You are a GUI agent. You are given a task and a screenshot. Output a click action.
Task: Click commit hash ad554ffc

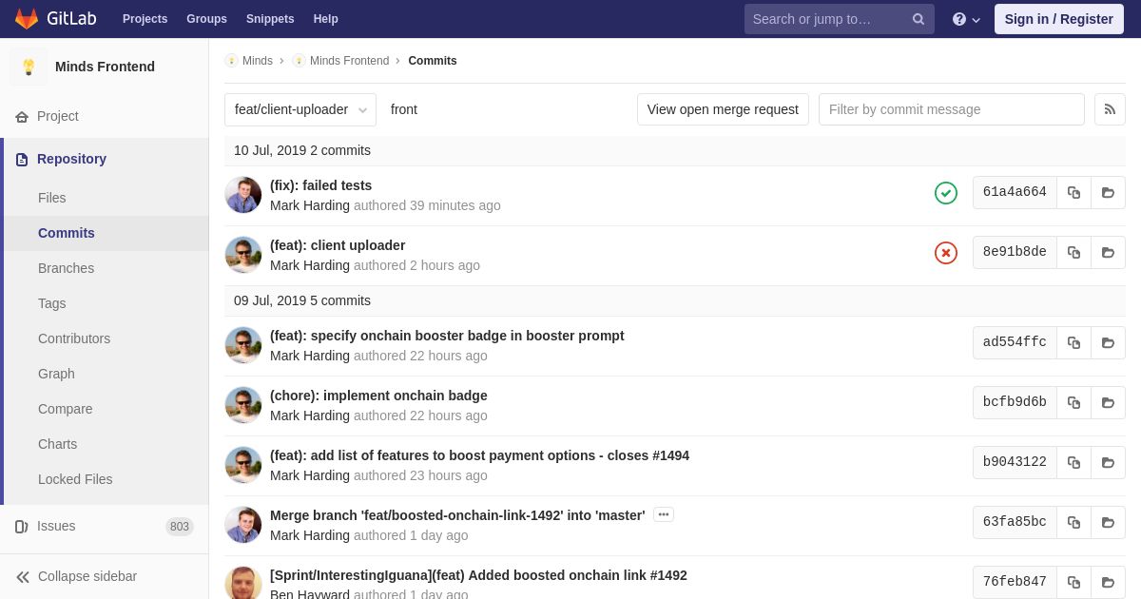[x=1015, y=342]
